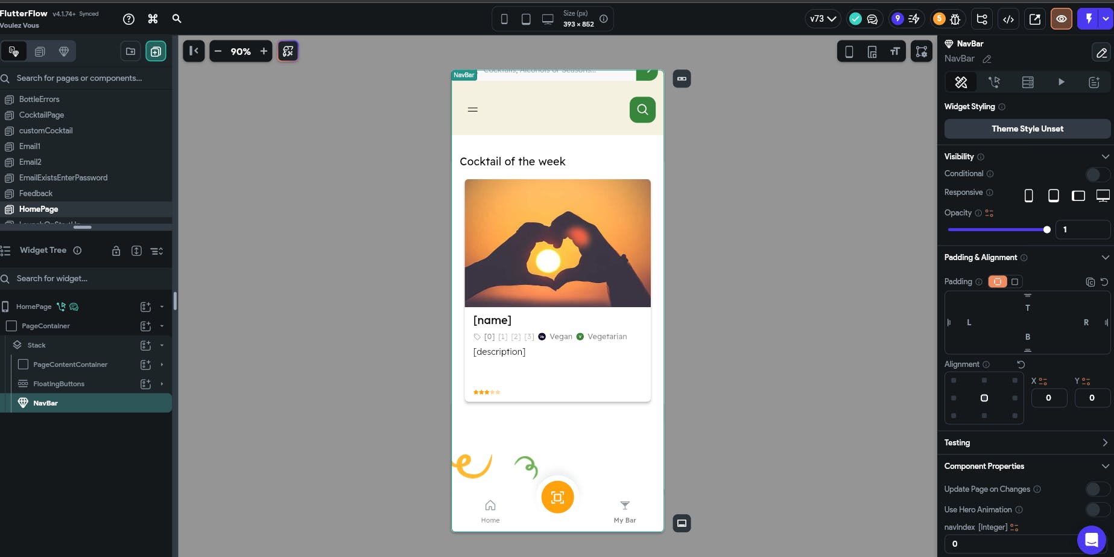Open the debug bug icon

955,19
